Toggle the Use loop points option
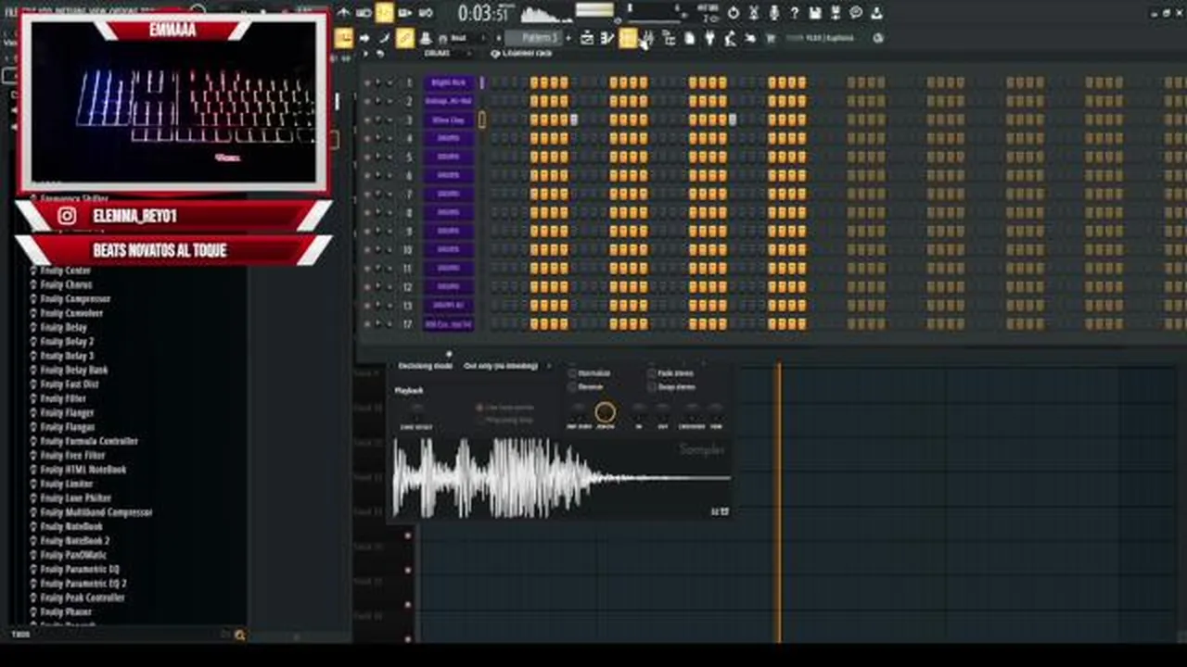This screenshot has height=667, width=1187. [505, 408]
